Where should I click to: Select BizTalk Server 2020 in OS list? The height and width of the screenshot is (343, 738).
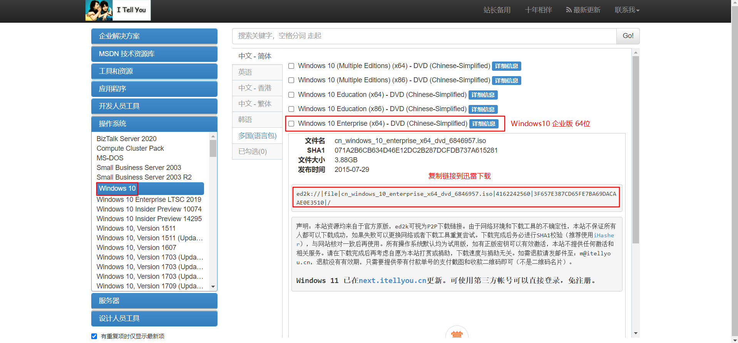click(127, 139)
